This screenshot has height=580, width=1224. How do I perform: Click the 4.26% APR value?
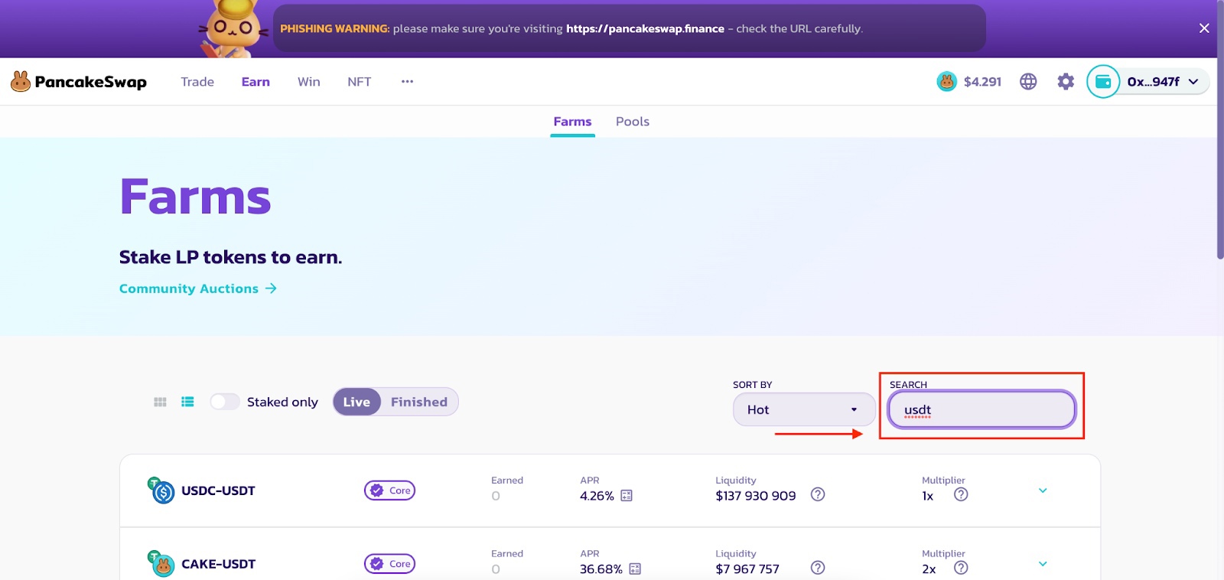tap(597, 496)
